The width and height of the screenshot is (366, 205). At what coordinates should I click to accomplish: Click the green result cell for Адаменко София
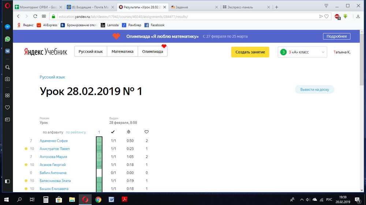(x=99, y=141)
